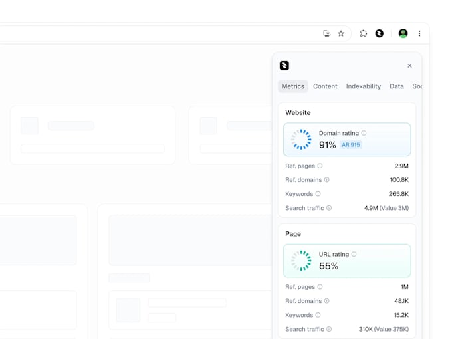Click the install app icon in address bar

tap(326, 33)
